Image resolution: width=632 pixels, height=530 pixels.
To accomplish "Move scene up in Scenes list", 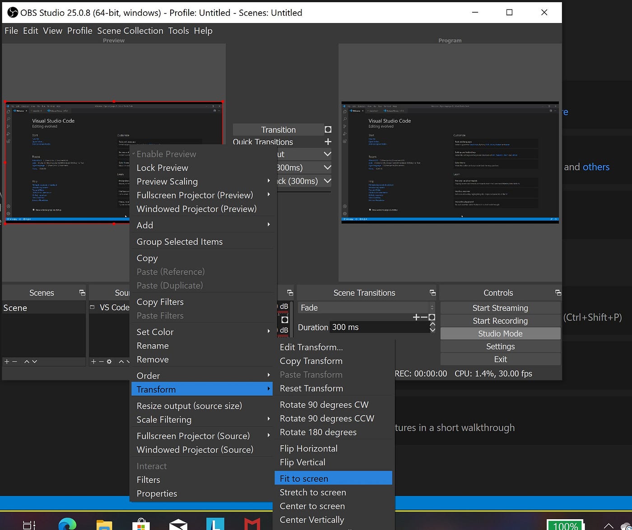I will 27,362.
